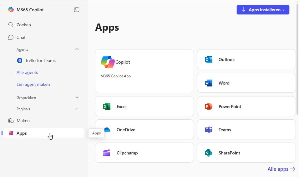The image size is (299, 177).
Task: Collapse the Agents section
Action: (77, 49)
